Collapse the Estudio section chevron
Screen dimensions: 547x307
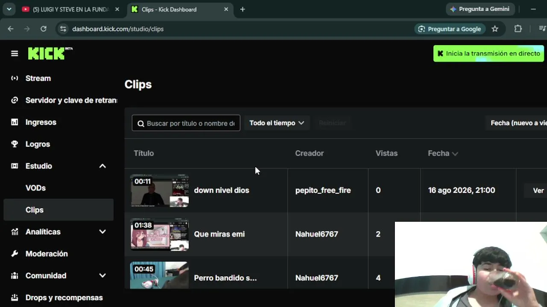point(103,166)
